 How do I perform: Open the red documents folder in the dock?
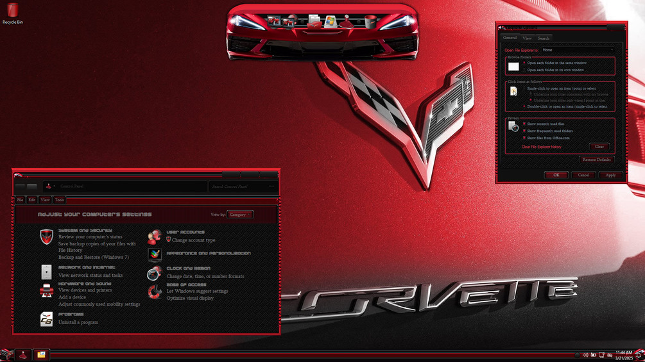(x=314, y=21)
